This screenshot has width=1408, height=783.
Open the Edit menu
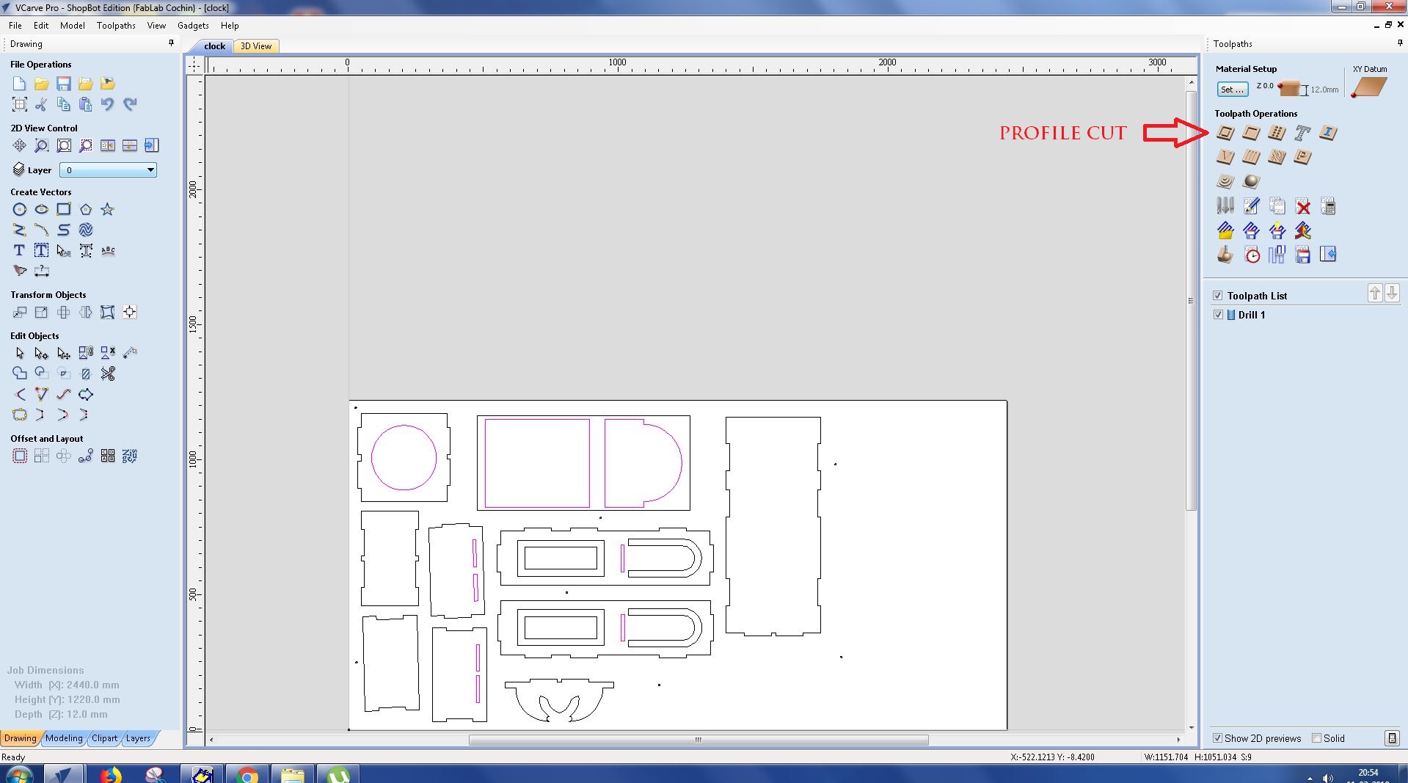(x=41, y=26)
